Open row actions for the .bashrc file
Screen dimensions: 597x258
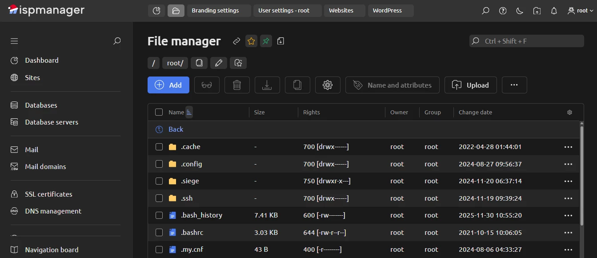pos(568,232)
